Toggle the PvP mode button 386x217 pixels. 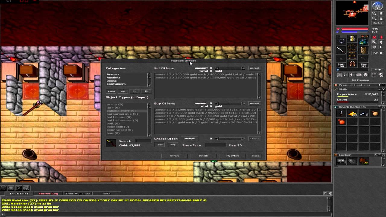[378, 53]
